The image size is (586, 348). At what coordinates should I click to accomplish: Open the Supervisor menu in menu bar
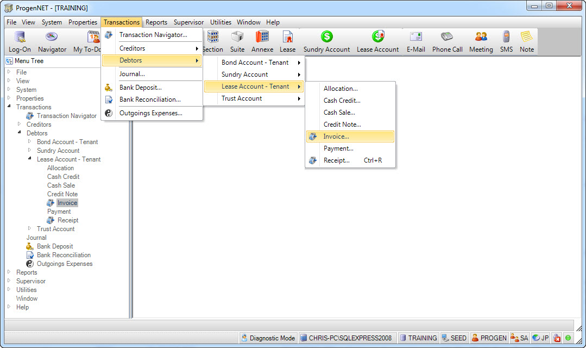[189, 22]
